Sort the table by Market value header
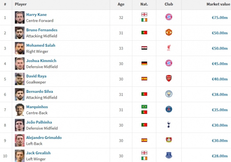The width and height of the screenshot is (231, 162). tap(218, 4)
